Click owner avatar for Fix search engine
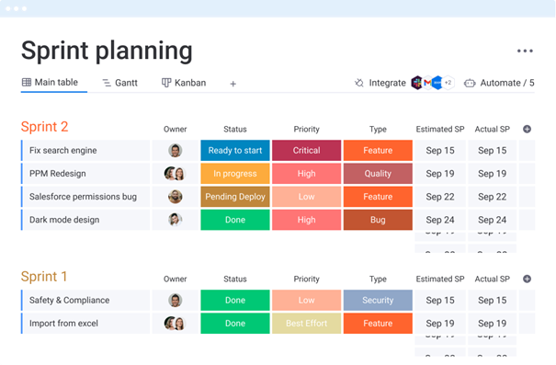This screenshot has height=365, width=556. click(x=176, y=151)
